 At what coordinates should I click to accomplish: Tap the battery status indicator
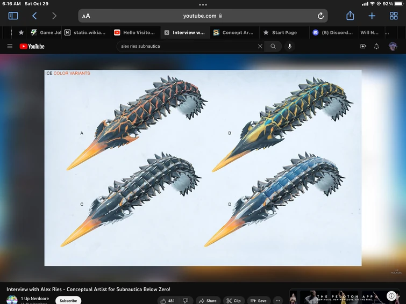click(x=399, y=4)
